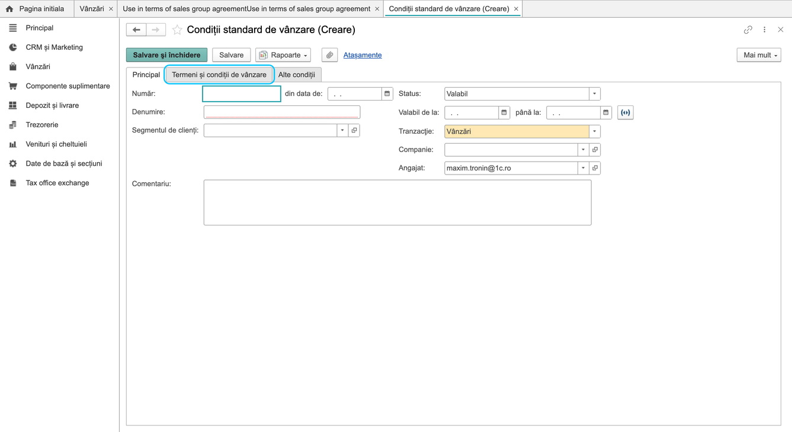Open the Angajat record icon
Screen dimensions: 792x432
click(595, 168)
